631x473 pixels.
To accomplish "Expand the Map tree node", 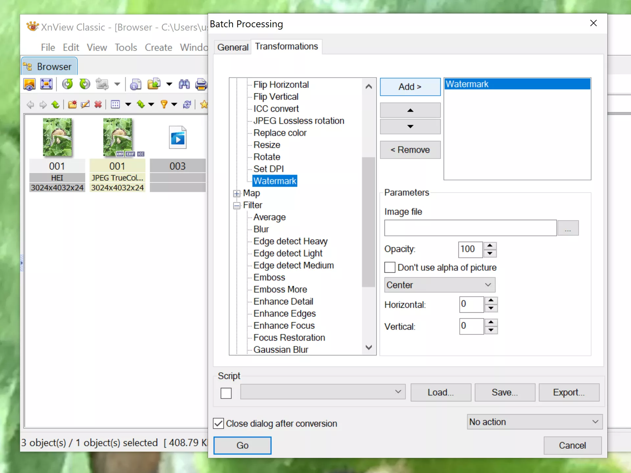I will pyautogui.click(x=237, y=193).
